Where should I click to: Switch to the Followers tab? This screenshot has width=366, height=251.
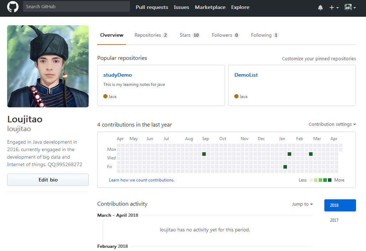tap(225, 35)
